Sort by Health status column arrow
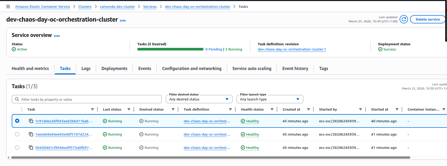Screen dimensions: 447x166 [x=272, y=109]
